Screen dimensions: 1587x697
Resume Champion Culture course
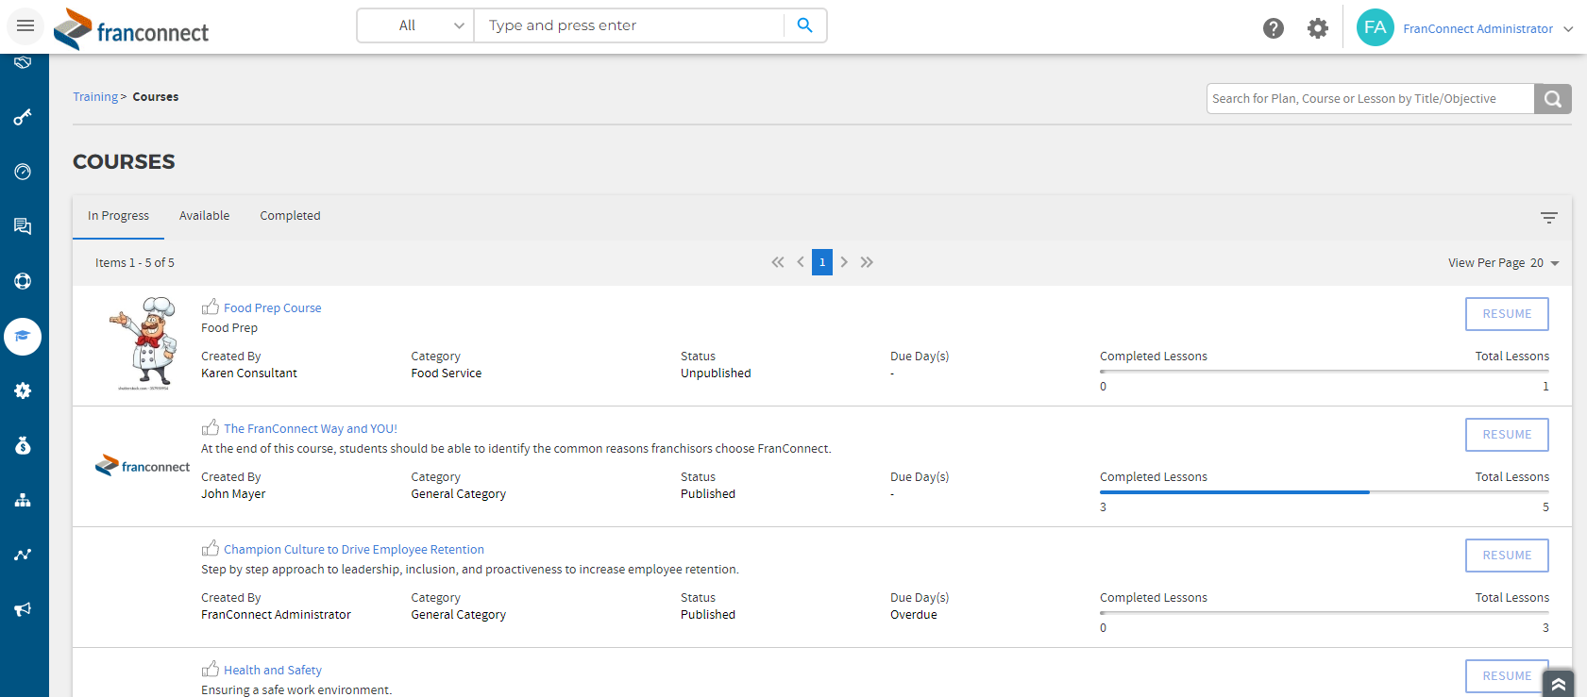[1507, 556]
